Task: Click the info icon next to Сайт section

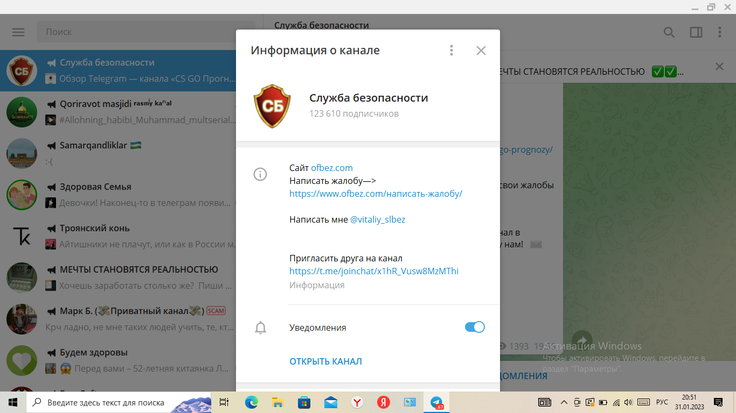Action: tap(260, 174)
